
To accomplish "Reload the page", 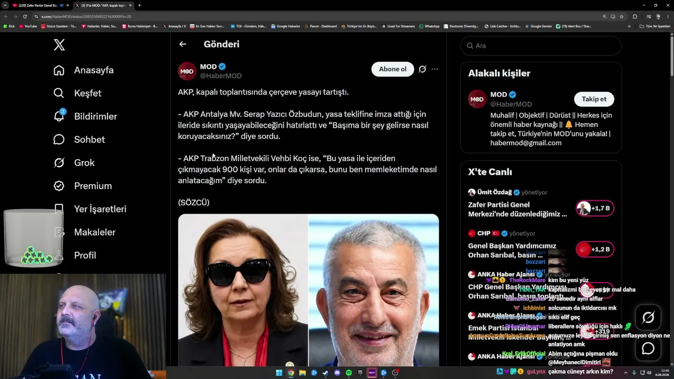I will [25, 16].
